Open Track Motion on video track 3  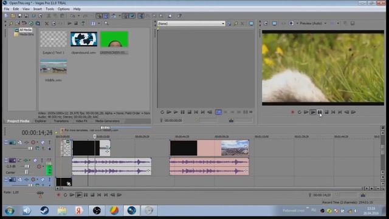click(19, 179)
